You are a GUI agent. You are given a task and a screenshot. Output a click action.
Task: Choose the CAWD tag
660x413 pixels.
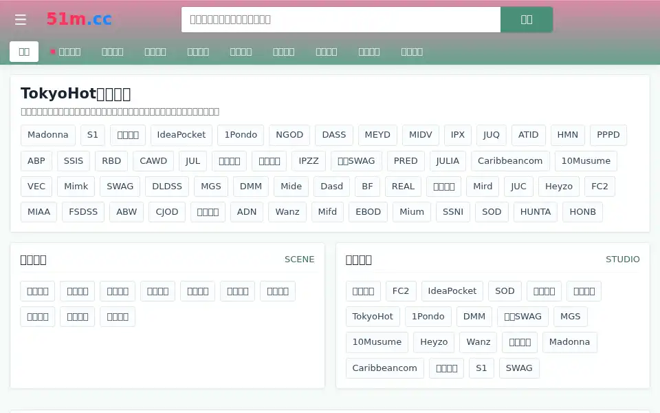point(153,161)
